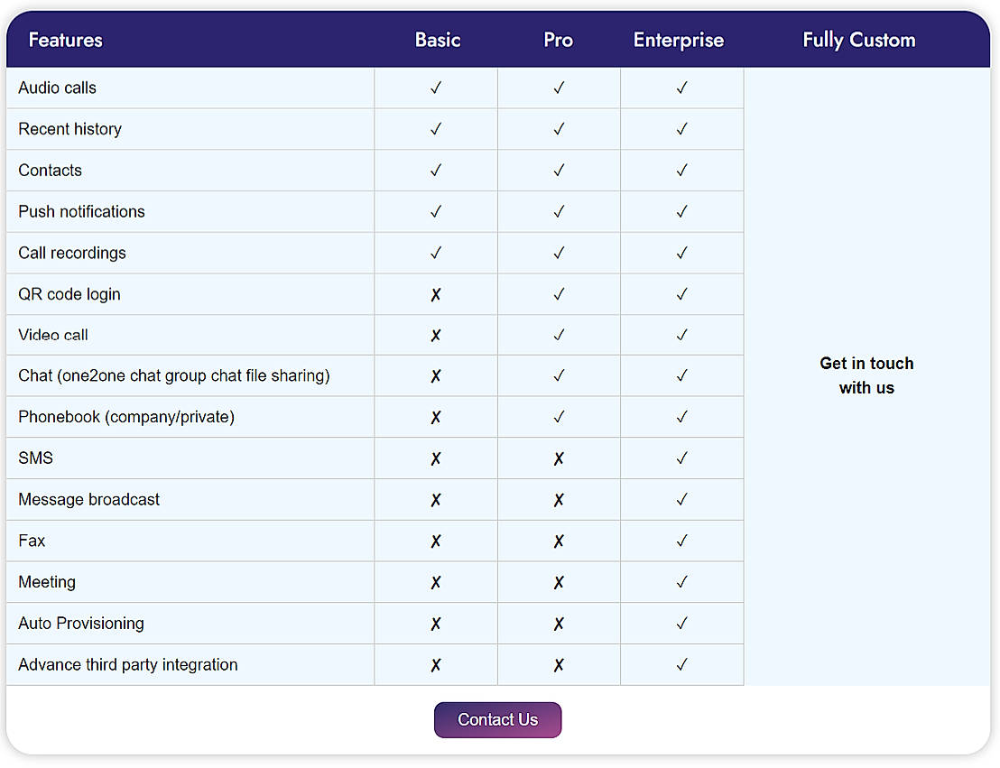Click the Enterprise checkmark for Fax

681,541
